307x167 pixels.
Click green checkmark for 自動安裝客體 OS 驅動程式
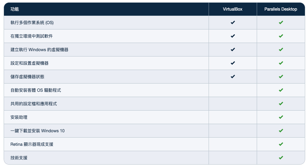[x=281, y=90]
